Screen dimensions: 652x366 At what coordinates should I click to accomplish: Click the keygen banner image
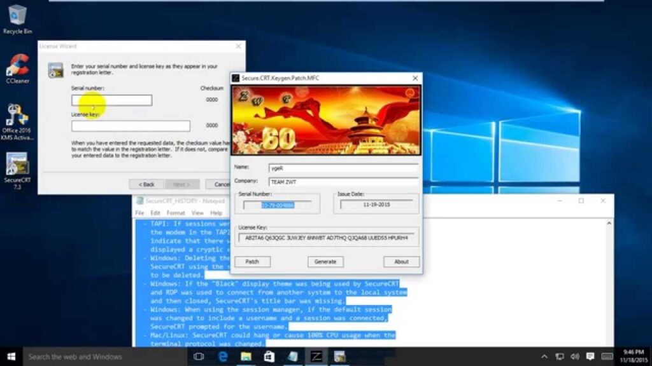pyautogui.click(x=326, y=120)
